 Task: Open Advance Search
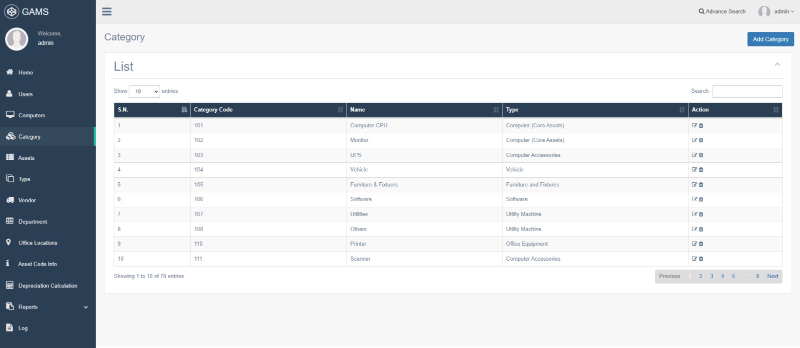[x=722, y=11]
